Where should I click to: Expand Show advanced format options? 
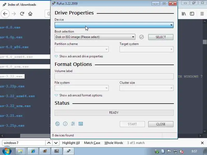[78, 95]
